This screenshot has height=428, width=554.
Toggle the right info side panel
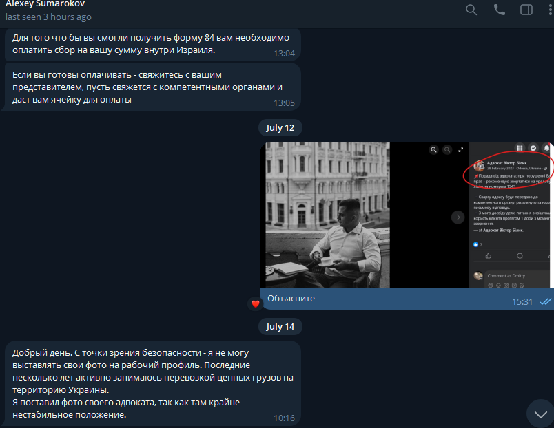(526, 10)
